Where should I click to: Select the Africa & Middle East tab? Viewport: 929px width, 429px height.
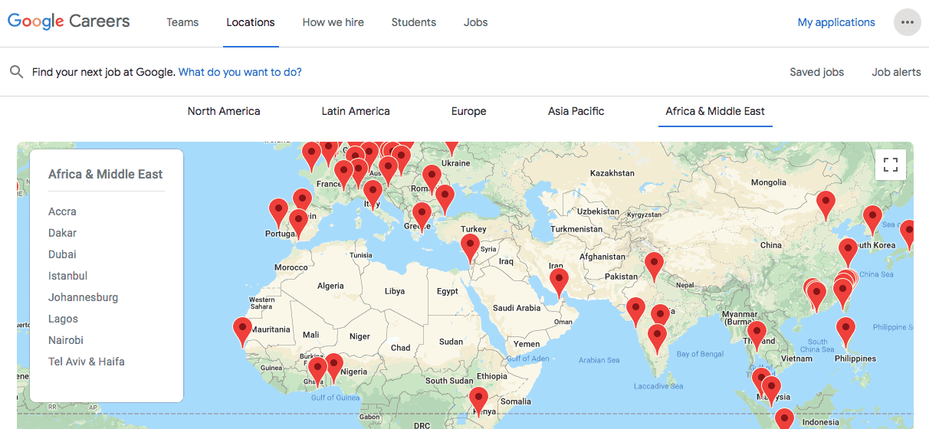pyautogui.click(x=715, y=111)
